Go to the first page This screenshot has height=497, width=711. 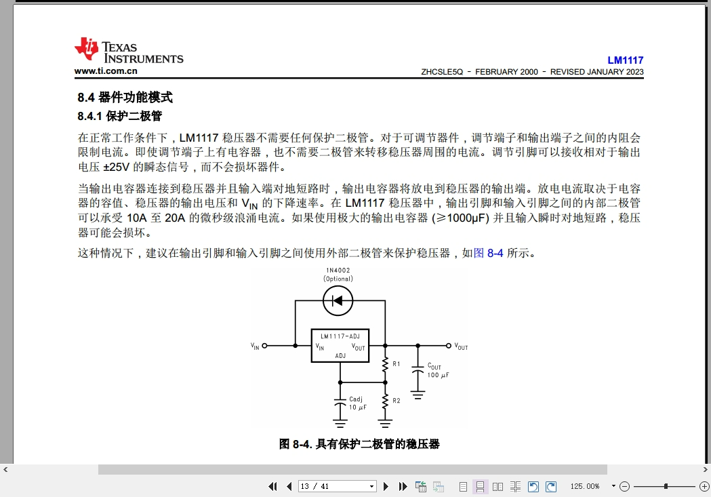click(x=272, y=486)
